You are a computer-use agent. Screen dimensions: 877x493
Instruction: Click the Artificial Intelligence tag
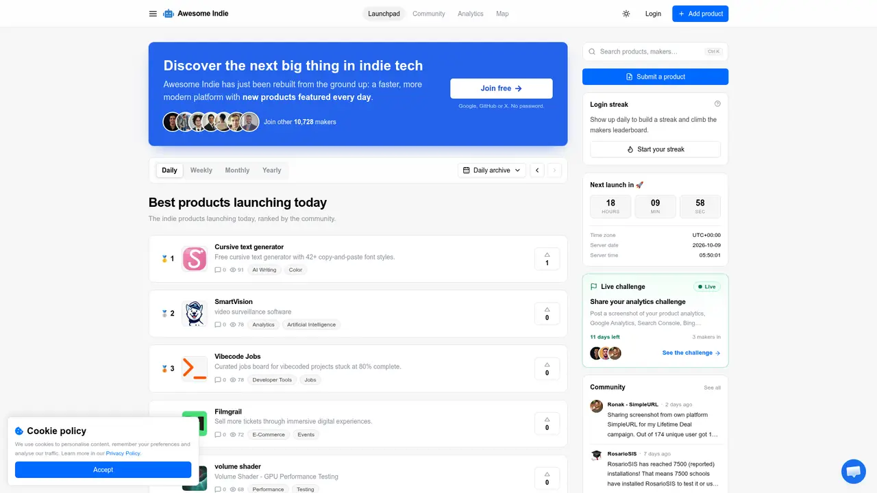click(312, 325)
